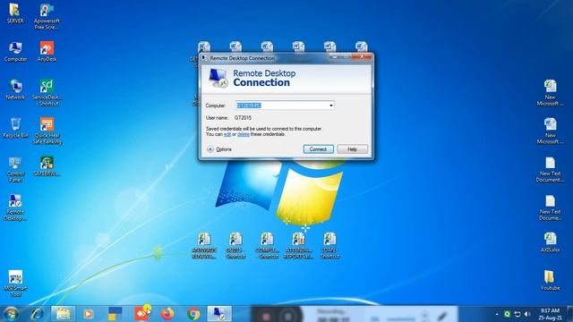Click the Quick Heal green tray icon
This screenshot has height=322, width=573.
click(508, 314)
